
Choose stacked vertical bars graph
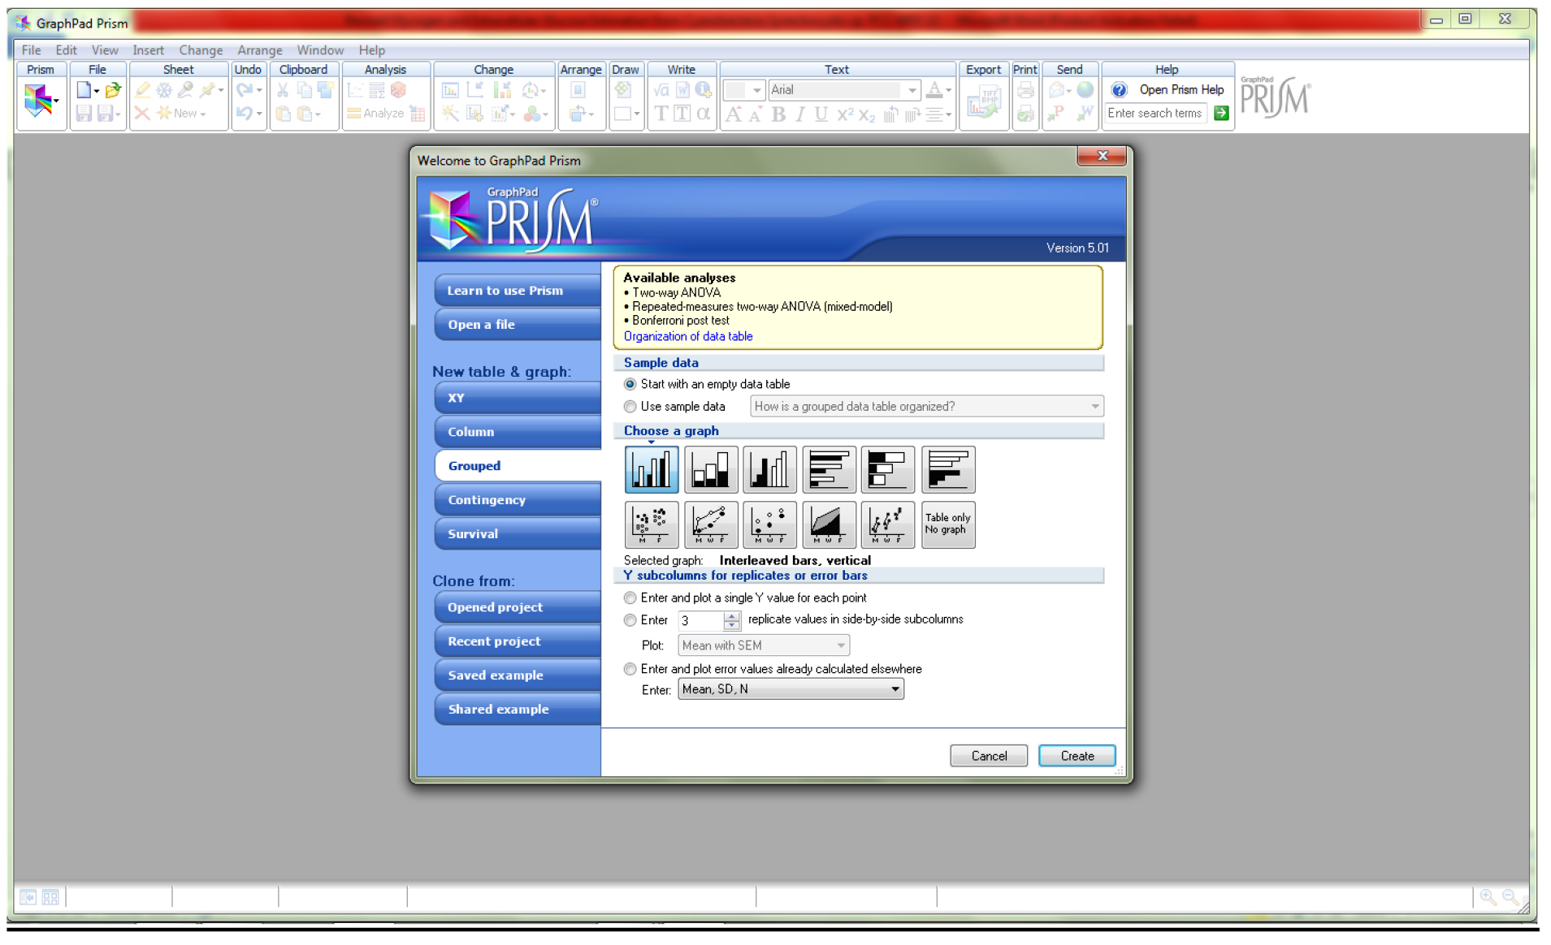pyautogui.click(x=711, y=469)
